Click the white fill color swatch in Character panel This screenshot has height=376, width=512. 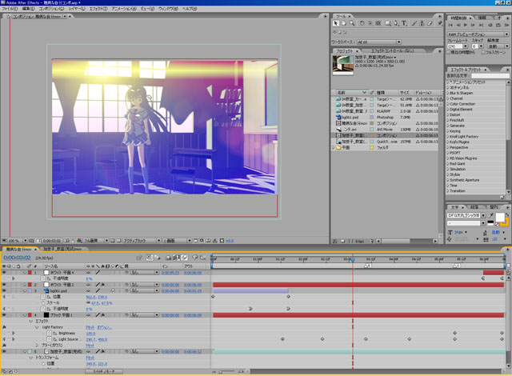tap(499, 217)
